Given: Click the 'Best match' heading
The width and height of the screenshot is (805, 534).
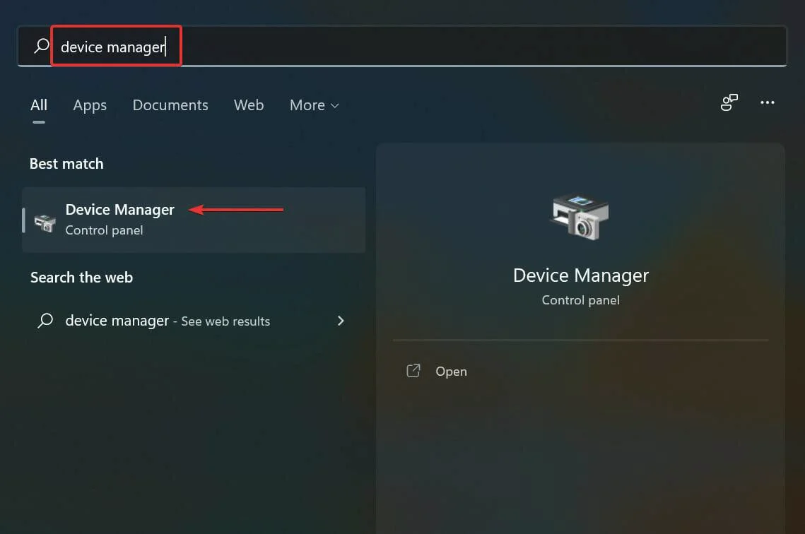Looking at the screenshot, I should (66, 164).
